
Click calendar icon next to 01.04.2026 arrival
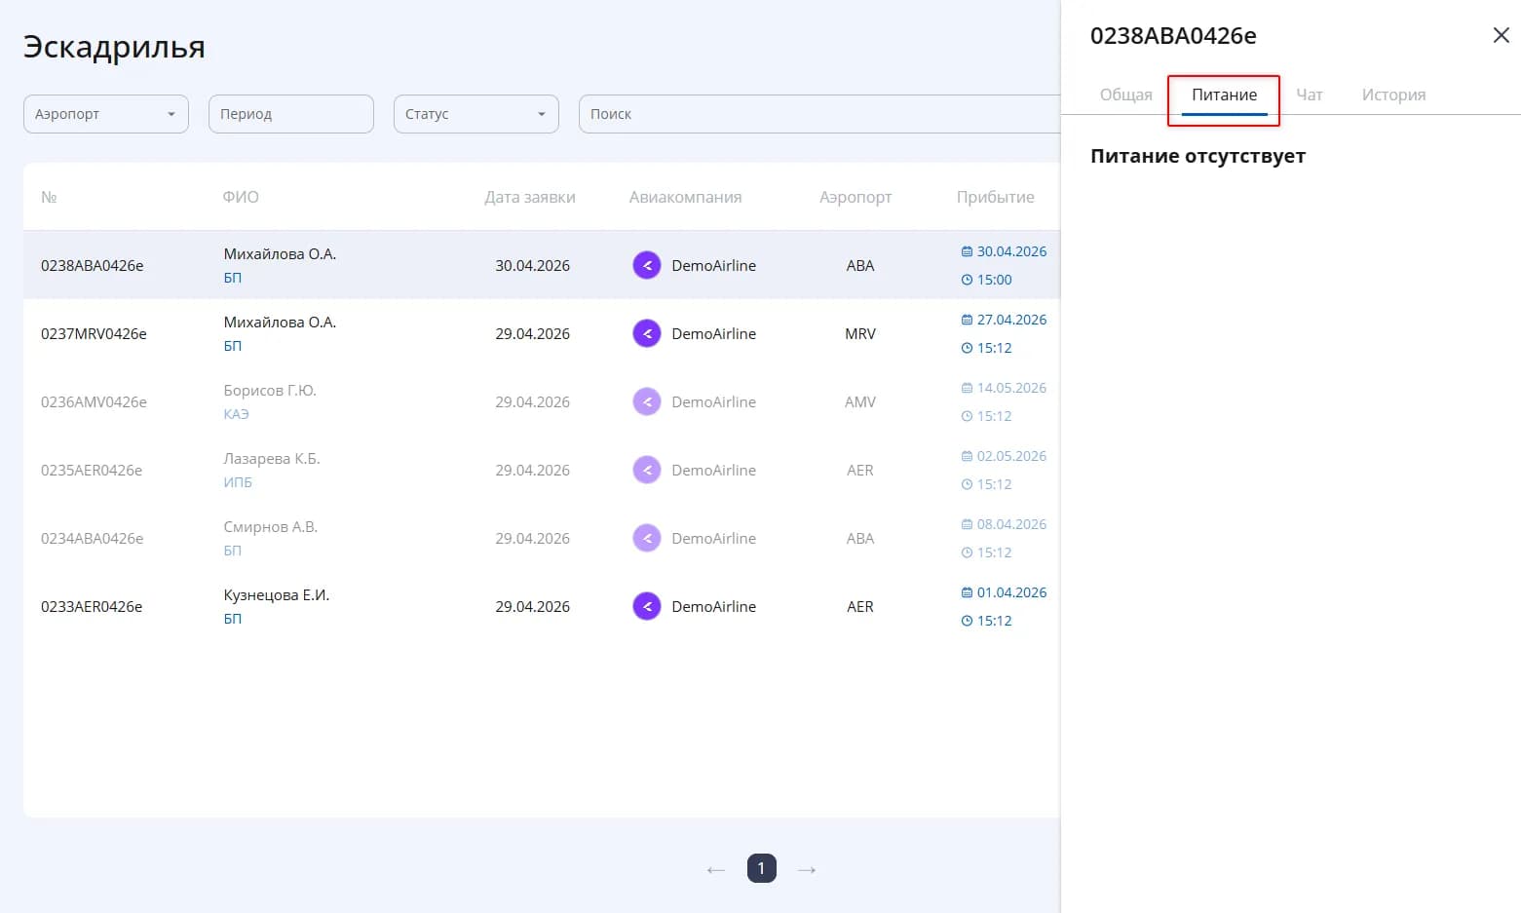pyautogui.click(x=967, y=592)
